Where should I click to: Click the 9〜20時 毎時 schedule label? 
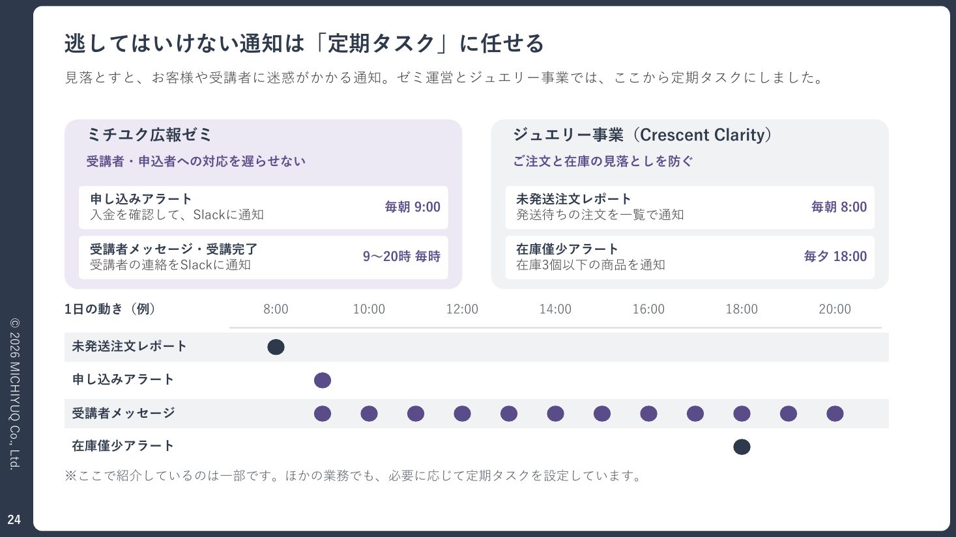[x=401, y=256]
